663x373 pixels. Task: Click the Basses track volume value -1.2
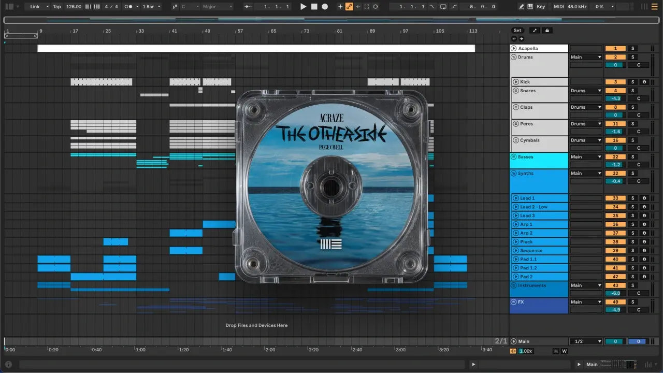(615, 165)
